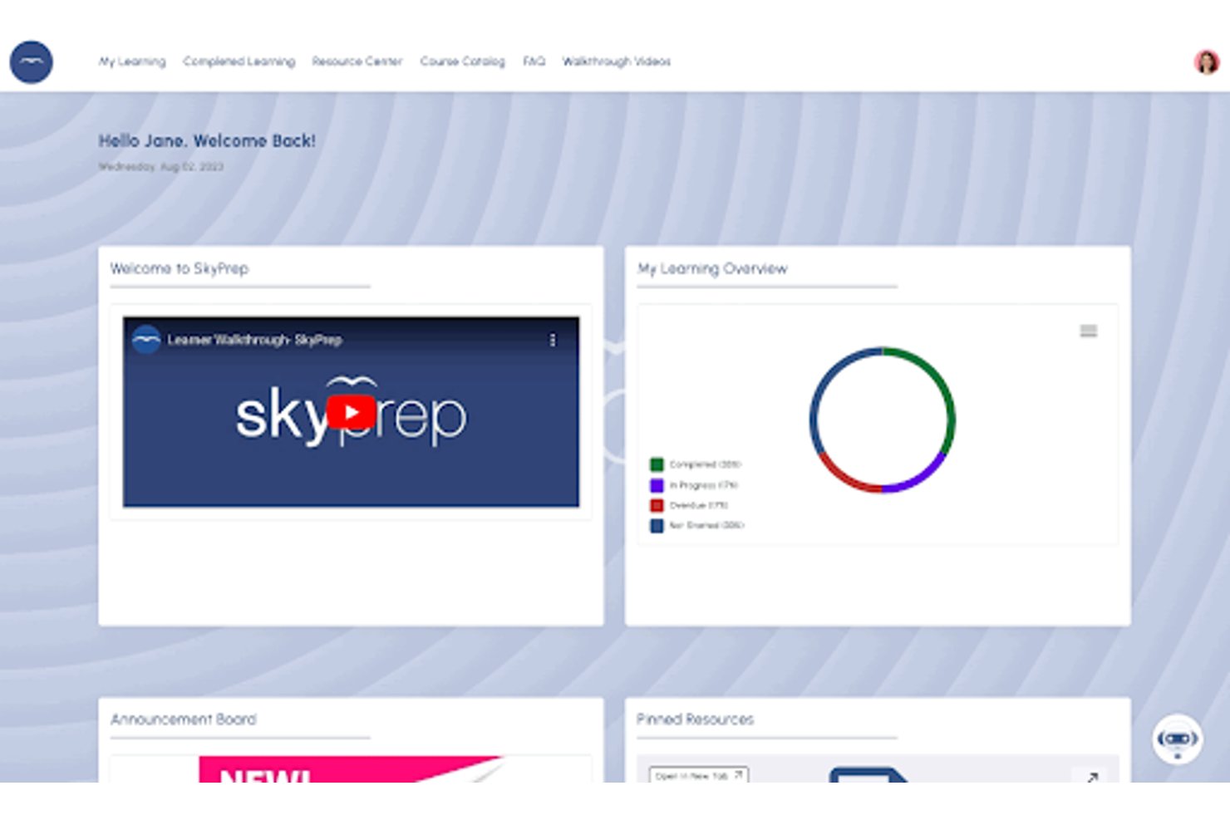The width and height of the screenshot is (1230, 820).
Task: Expand pinned resource with arrow icon
Action: click(x=1092, y=777)
